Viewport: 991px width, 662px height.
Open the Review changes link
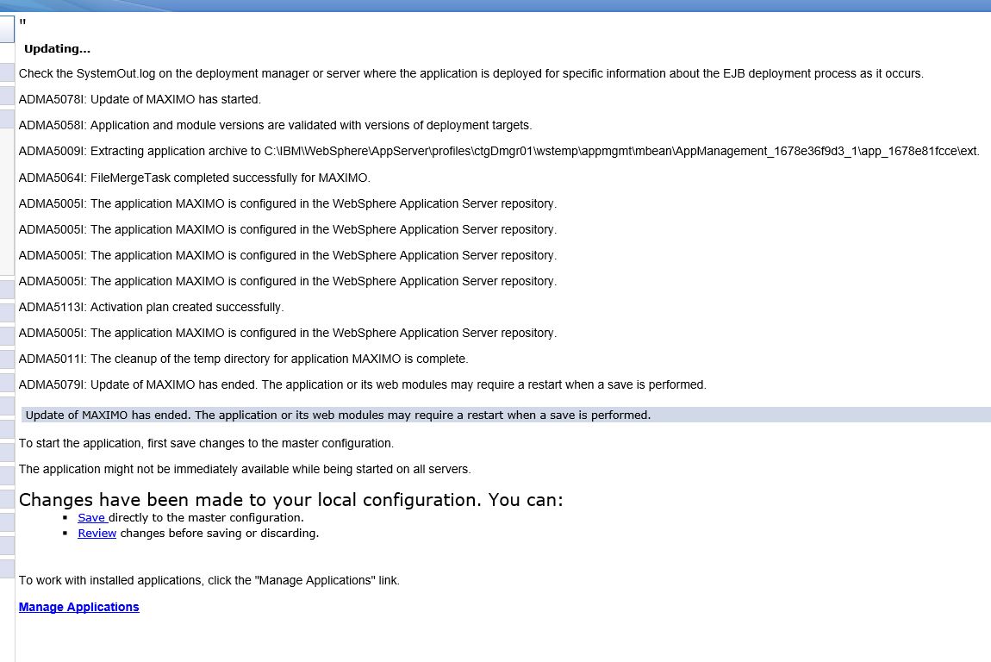point(97,534)
